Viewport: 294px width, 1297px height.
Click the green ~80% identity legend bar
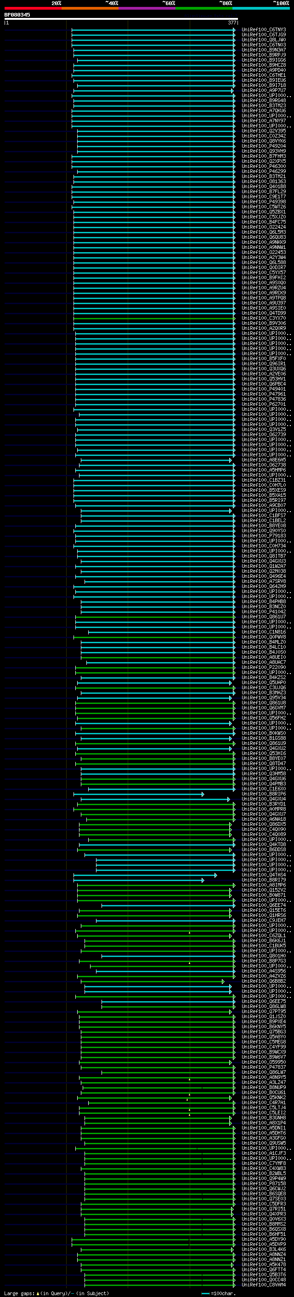[x=204, y=8]
